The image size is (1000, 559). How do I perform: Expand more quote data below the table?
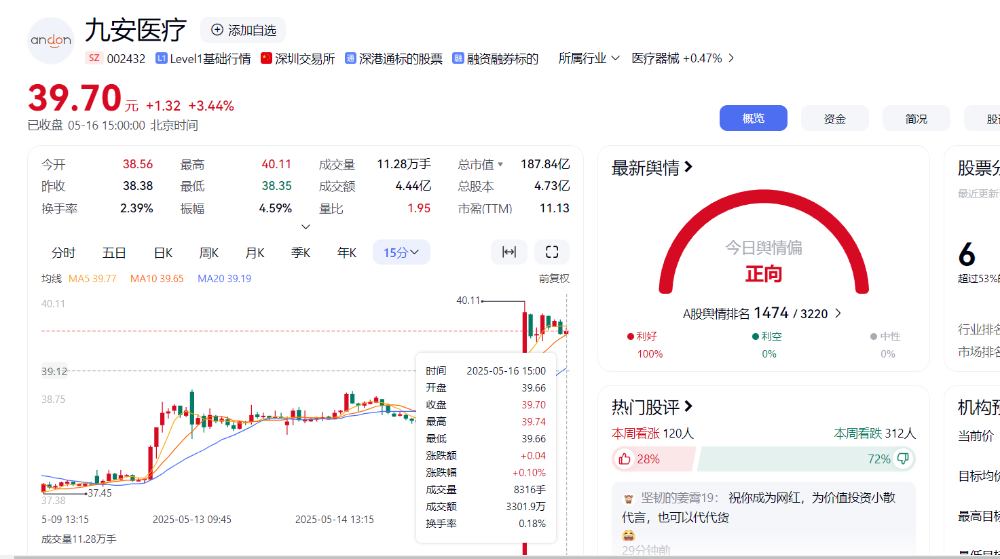[x=305, y=227]
